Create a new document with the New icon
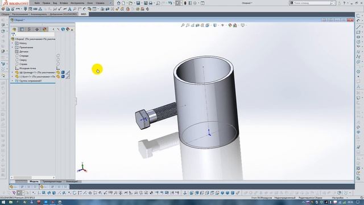 click(x=124, y=3)
